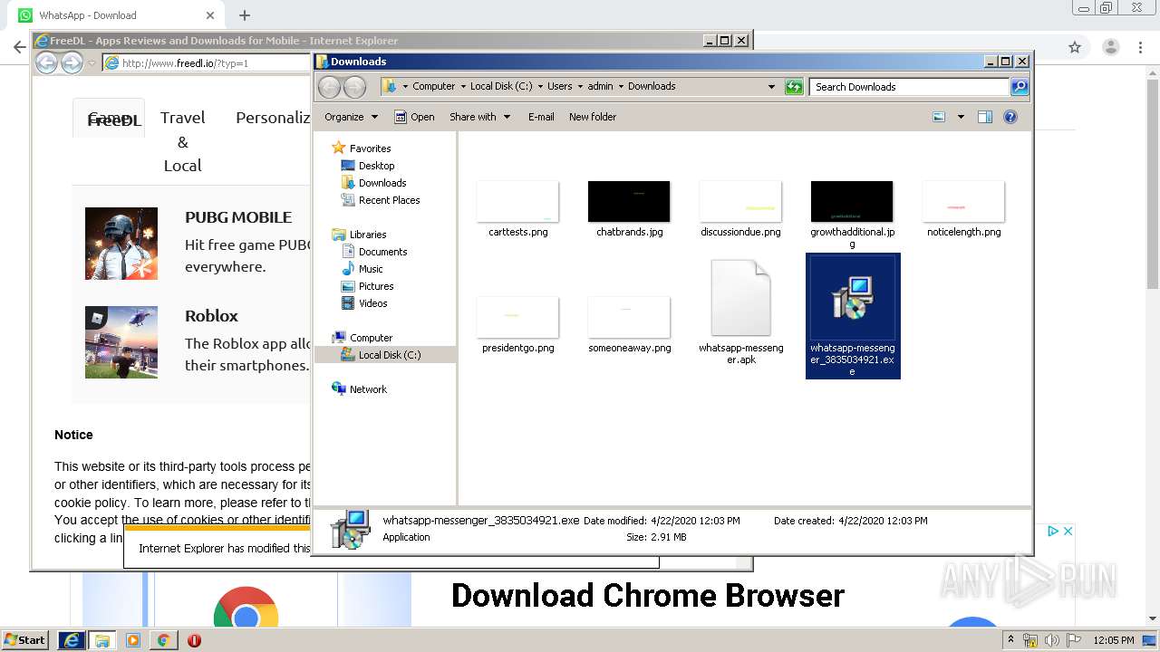Select Computer in navigation pane
The height and width of the screenshot is (652, 1160).
point(371,338)
